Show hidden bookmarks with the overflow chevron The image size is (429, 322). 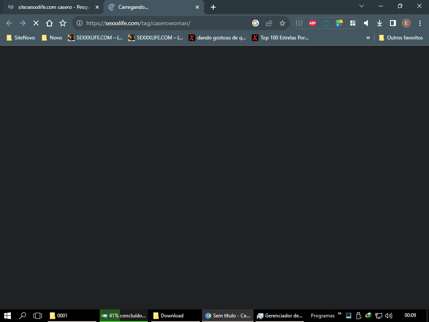tap(368, 38)
